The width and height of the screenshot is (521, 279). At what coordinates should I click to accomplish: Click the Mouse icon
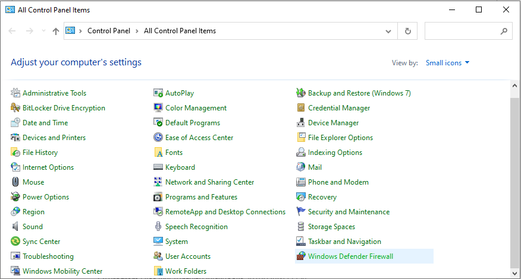pos(15,182)
